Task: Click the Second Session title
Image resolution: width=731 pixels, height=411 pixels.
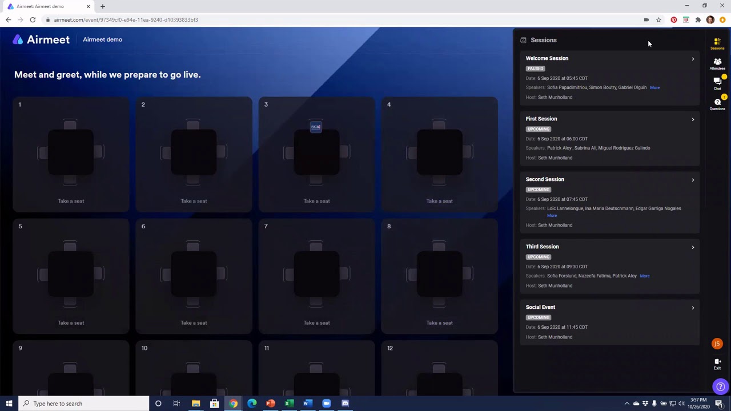Action: pyautogui.click(x=545, y=179)
